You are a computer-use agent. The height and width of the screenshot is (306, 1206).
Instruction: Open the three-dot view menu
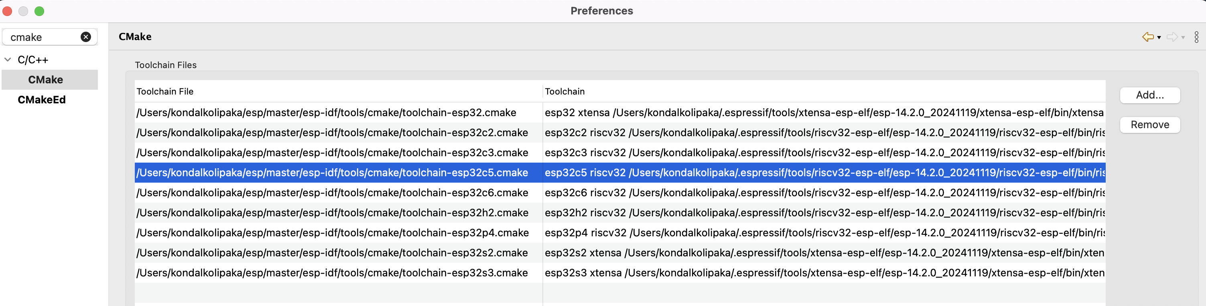pos(1197,37)
